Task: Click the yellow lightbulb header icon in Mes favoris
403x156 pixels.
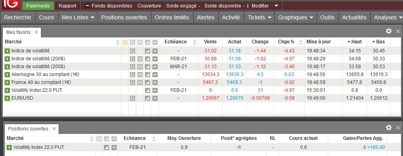Action: 125,43
